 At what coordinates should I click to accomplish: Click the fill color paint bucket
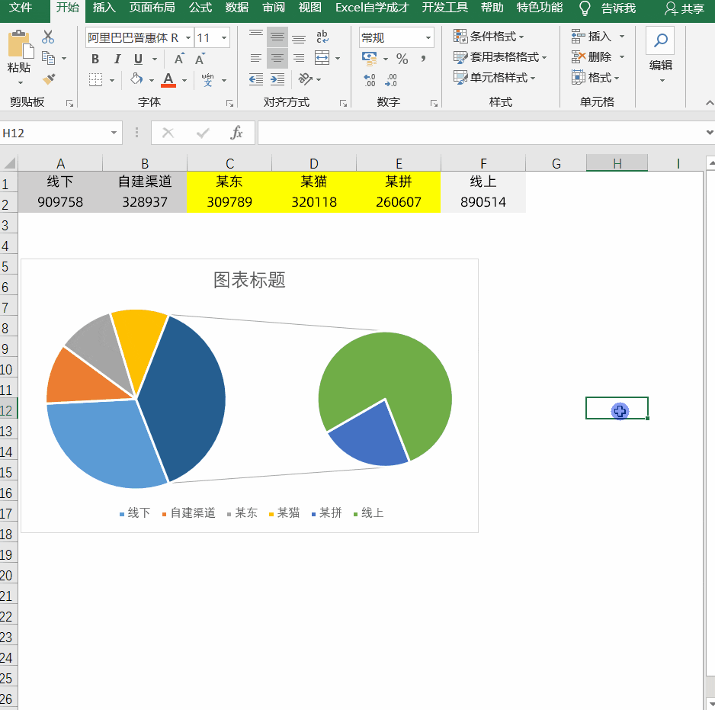pyautogui.click(x=136, y=79)
